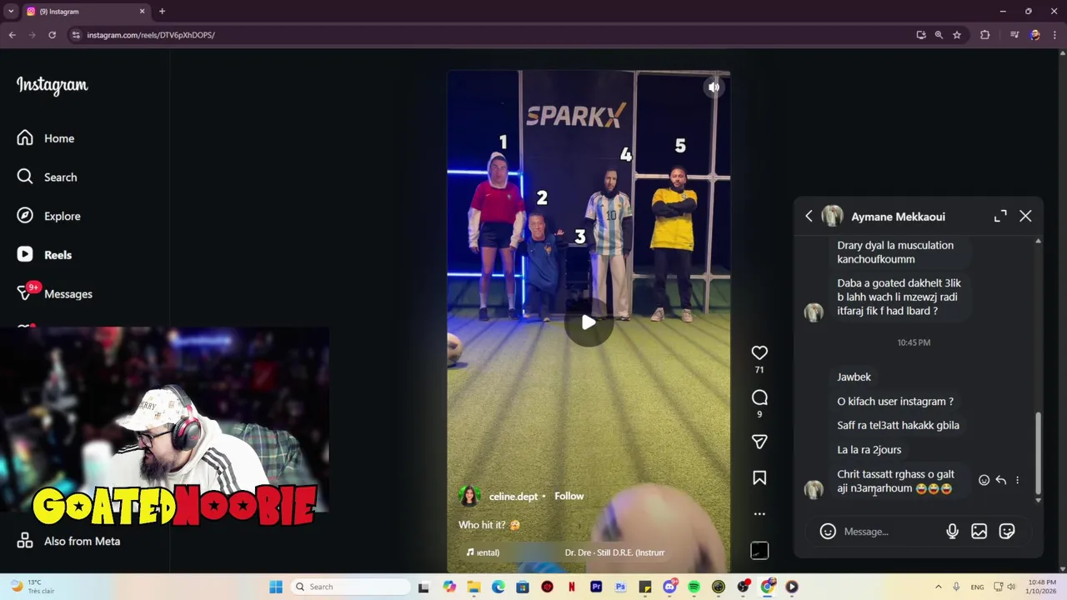Image resolution: width=1067 pixels, height=600 pixels.
Task: Open more options for last chat message
Action: coord(1017,481)
